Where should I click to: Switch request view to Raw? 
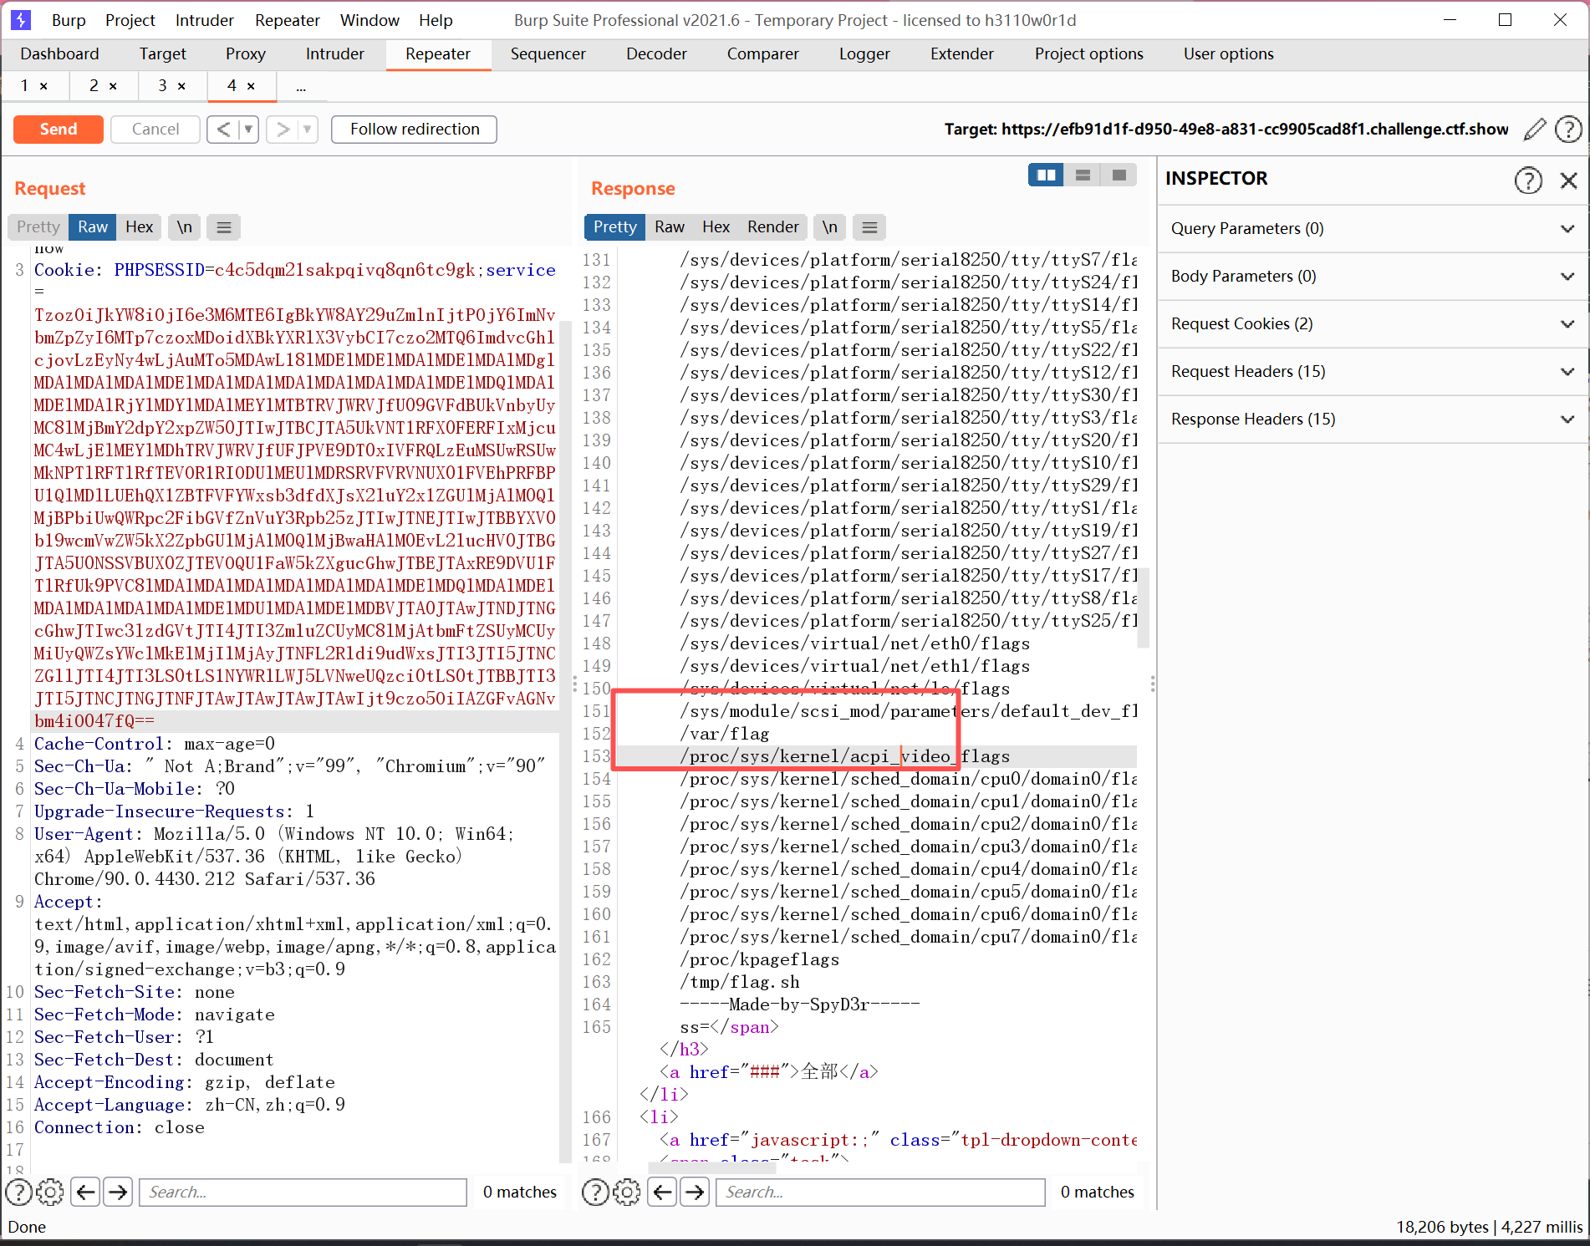click(93, 227)
